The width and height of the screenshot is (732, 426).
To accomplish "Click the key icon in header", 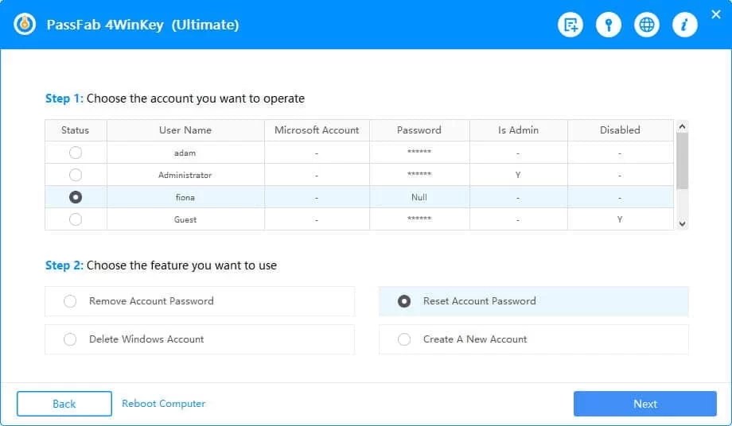I will coord(609,24).
